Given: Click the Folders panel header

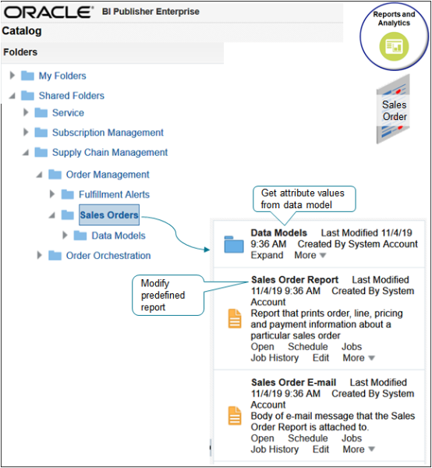Looking at the screenshot, I should (x=112, y=52).
